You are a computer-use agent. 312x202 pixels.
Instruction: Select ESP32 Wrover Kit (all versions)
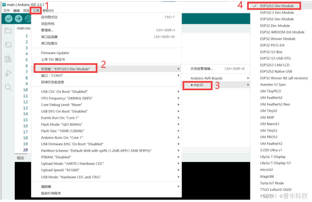(281, 78)
